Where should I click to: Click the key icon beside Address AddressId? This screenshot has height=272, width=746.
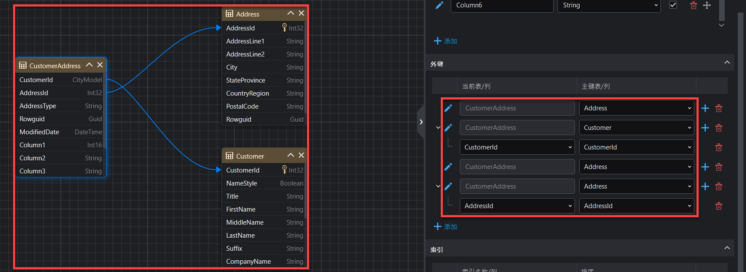click(284, 28)
